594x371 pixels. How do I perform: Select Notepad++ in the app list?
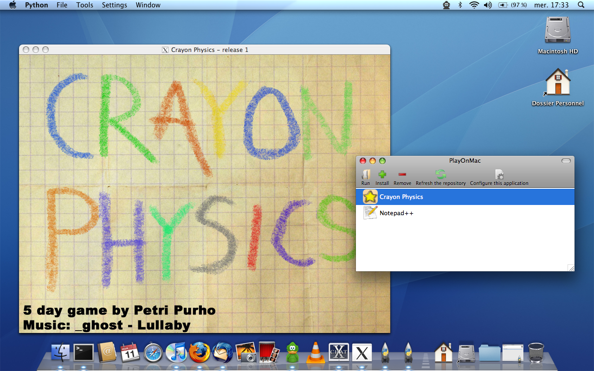click(396, 213)
